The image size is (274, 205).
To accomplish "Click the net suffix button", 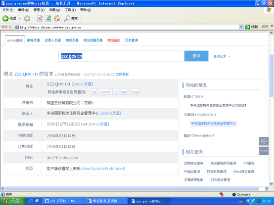I will (125, 92).
